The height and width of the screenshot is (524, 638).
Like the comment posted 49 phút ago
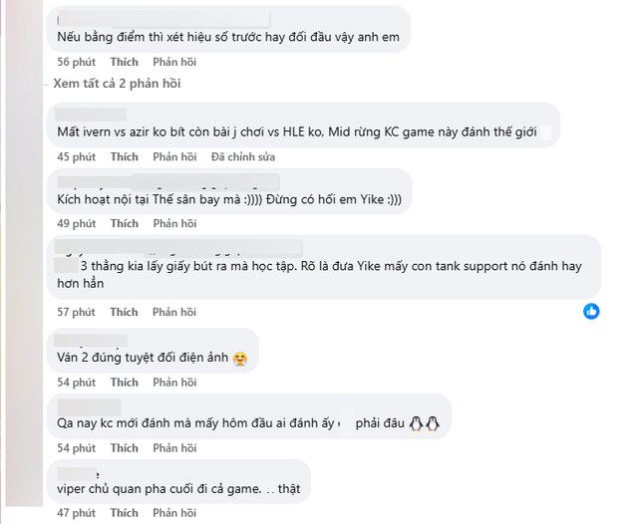[x=124, y=223]
